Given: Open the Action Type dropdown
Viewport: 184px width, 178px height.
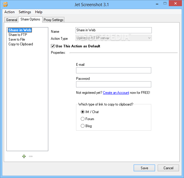Looking at the screenshot, I should (x=114, y=38).
